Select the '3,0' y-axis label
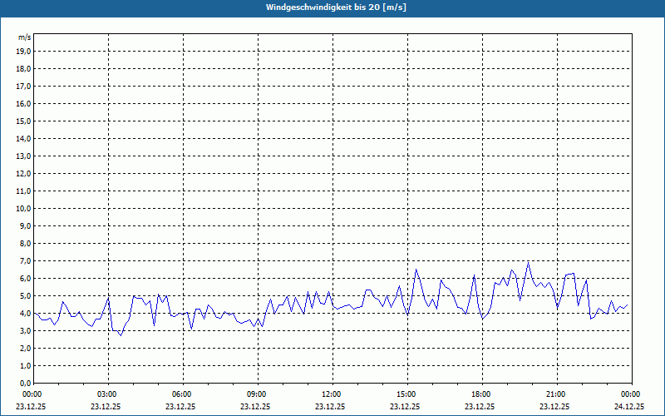This screenshot has height=416, width=665. click(26, 330)
